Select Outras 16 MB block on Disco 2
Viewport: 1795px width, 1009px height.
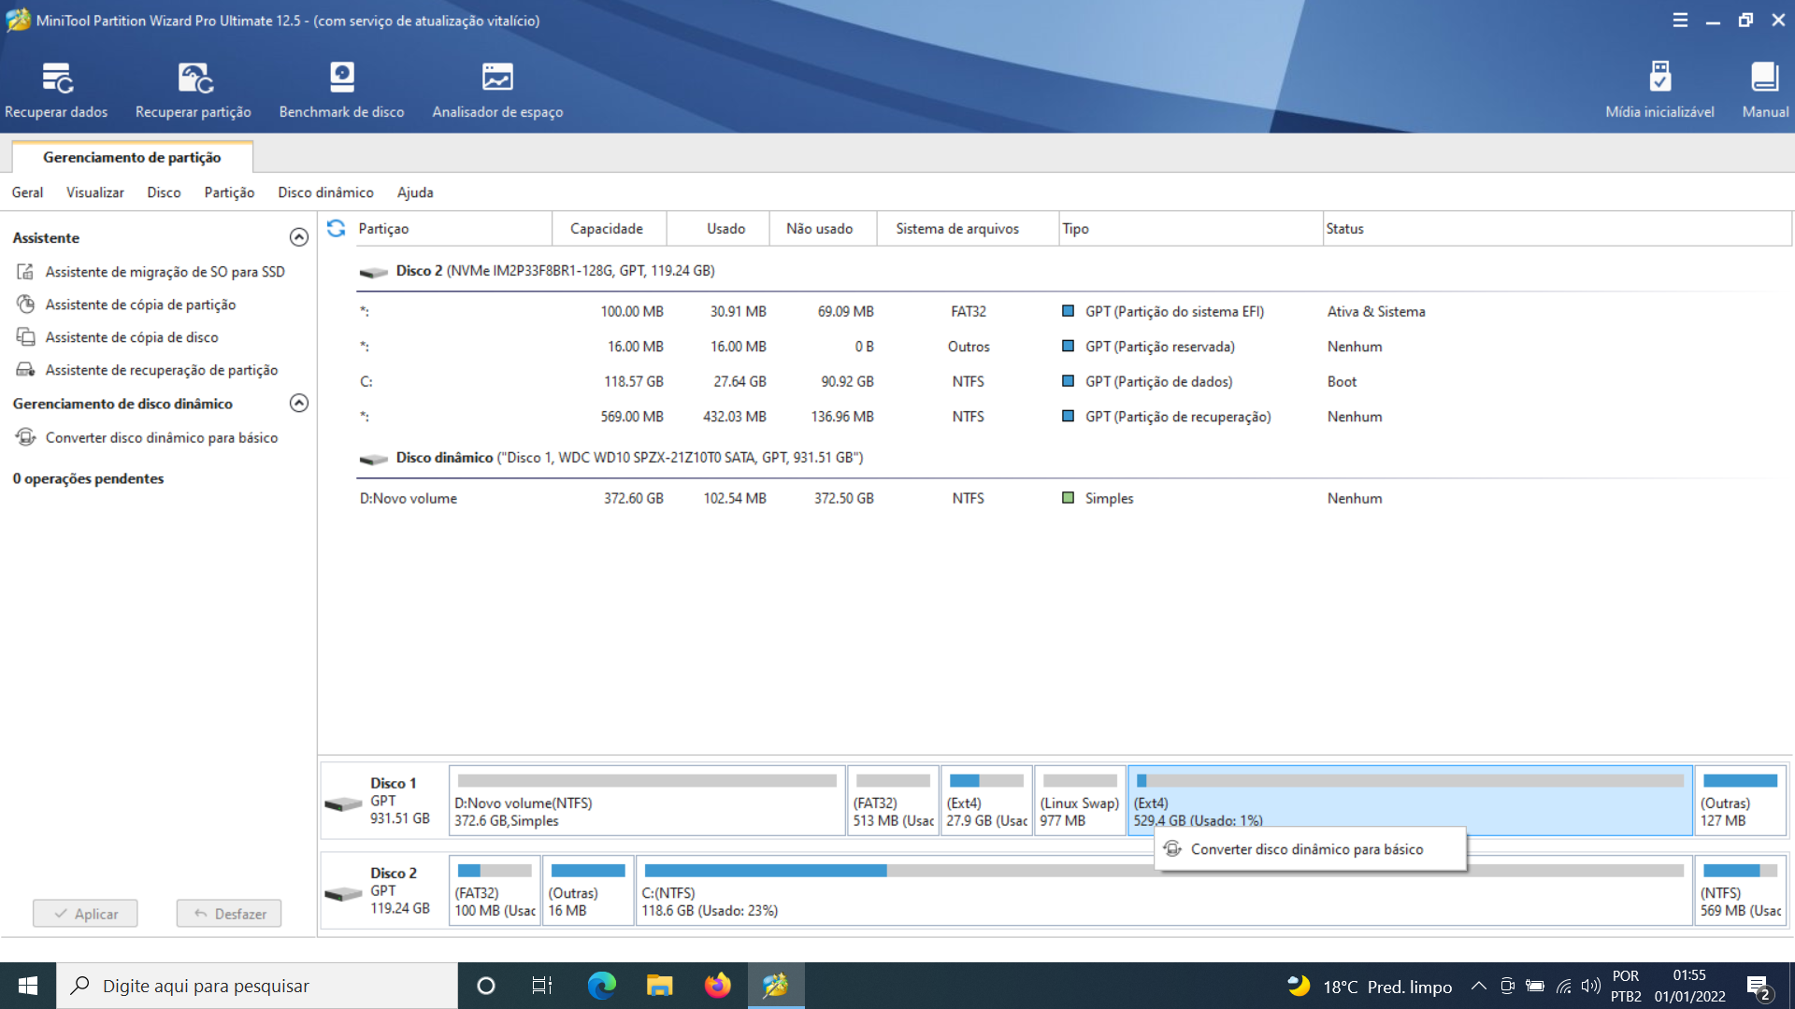588,890
